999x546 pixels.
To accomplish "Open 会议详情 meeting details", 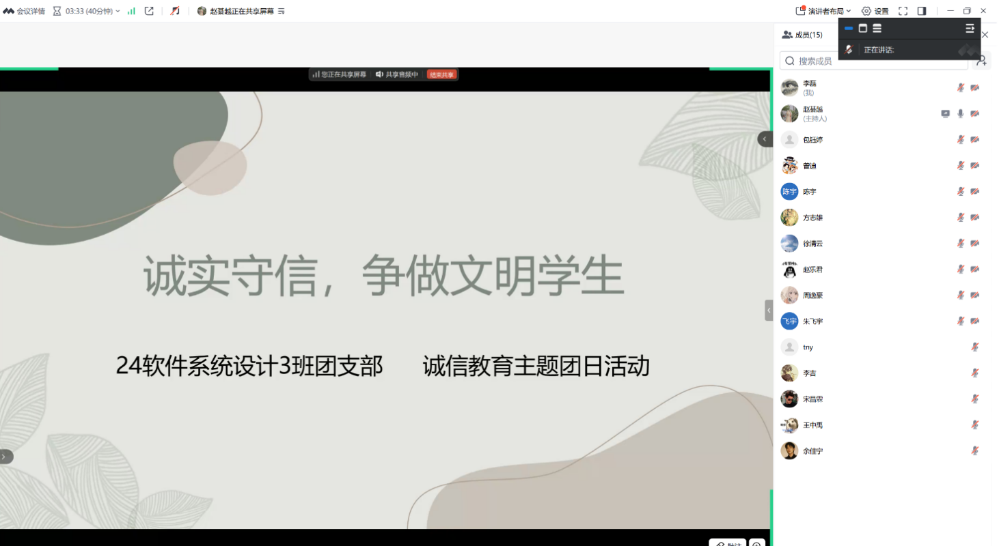I will pos(24,11).
